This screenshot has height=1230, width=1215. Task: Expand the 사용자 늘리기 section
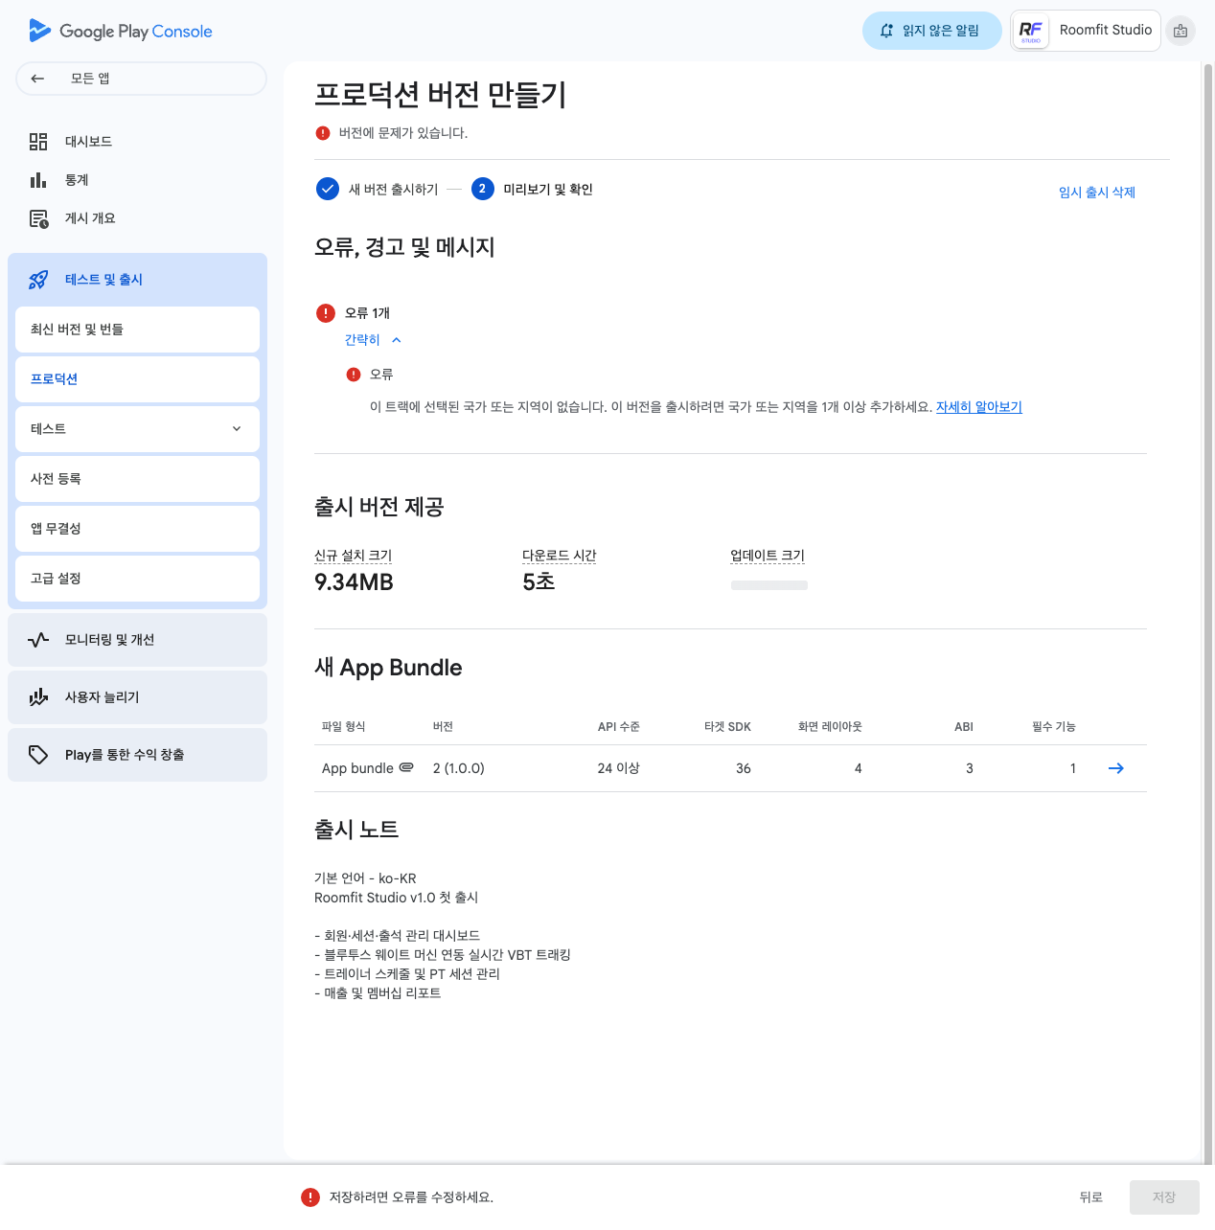(137, 697)
